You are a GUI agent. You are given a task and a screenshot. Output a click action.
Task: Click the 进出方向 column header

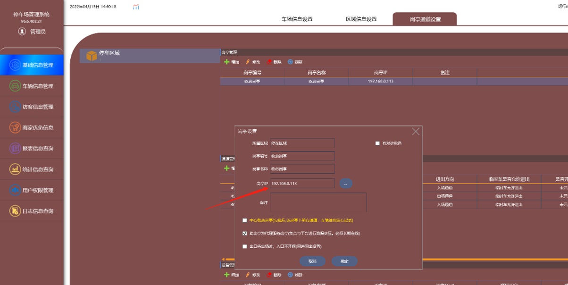tap(444, 179)
